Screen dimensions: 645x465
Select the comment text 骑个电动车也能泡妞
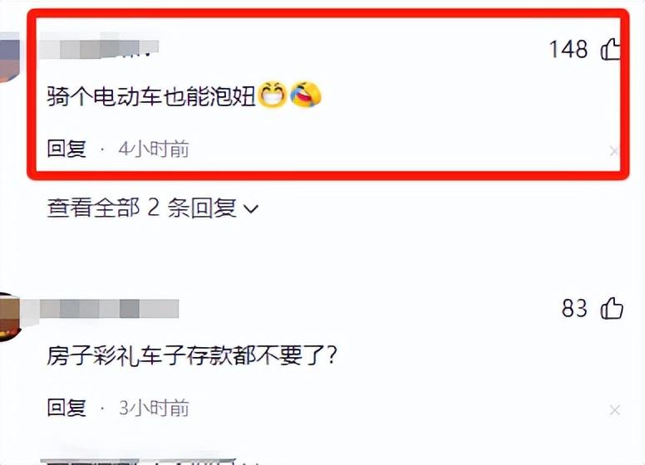pos(151,96)
